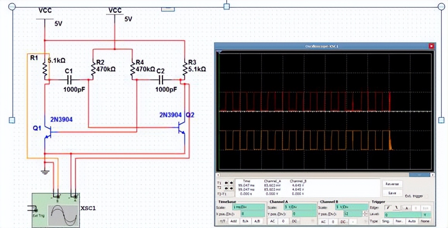Click the left VCC power source symbol
The width and height of the screenshot is (448, 228).
click(45, 19)
